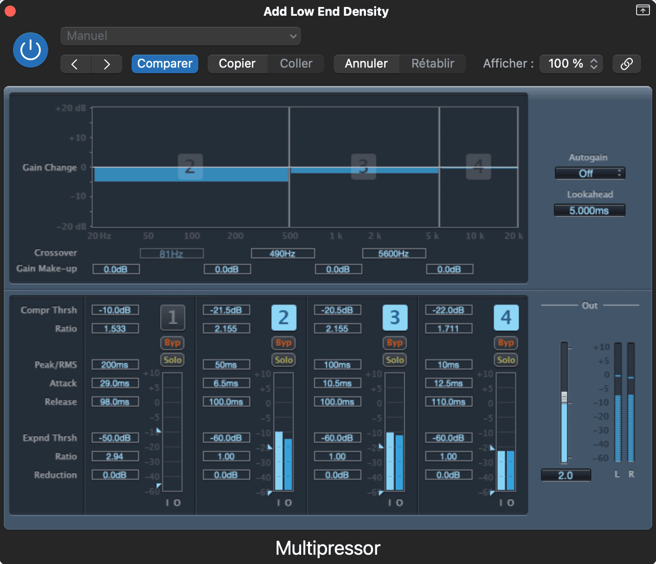Click band 1 Gain Make-up 0.0dB field
This screenshot has height=564, width=656.
click(116, 269)
